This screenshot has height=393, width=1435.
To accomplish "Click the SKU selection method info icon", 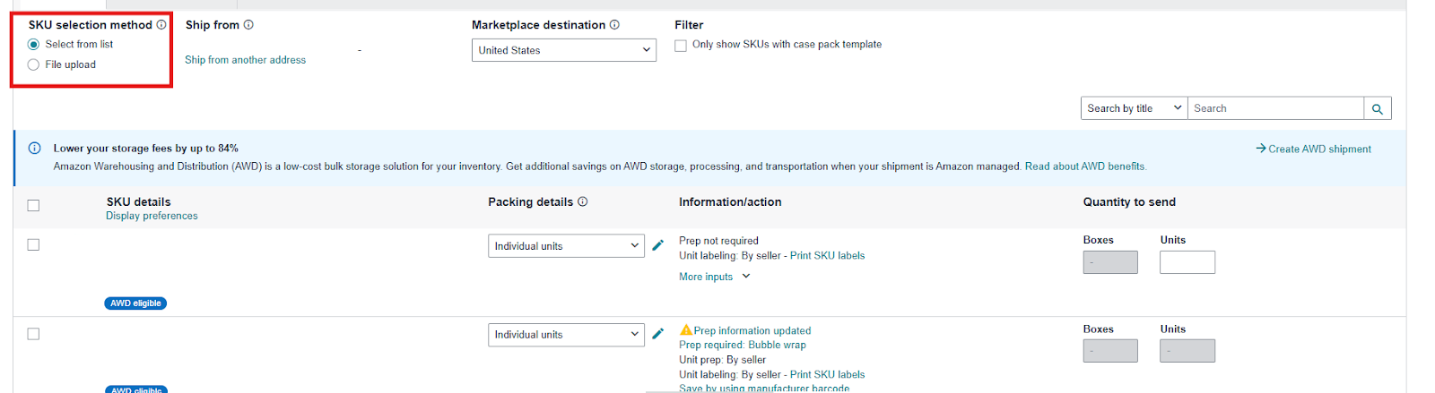I will coord(161,25).
